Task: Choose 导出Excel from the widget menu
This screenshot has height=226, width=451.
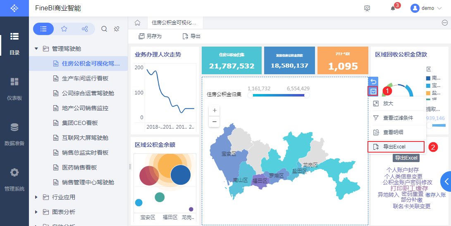Action: [x=396, y=146]
